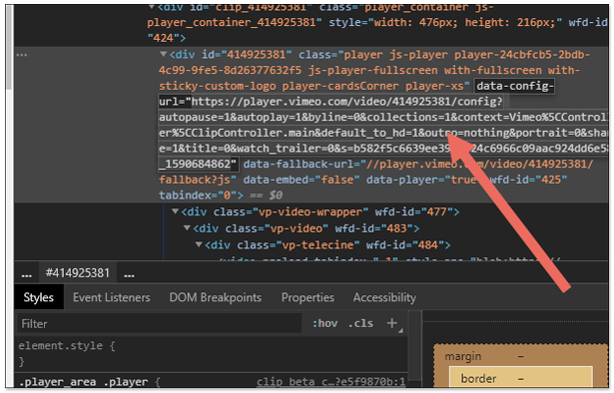Collapse the vp-video-wrapper div node
614x393 pixels.
(175, 211)
